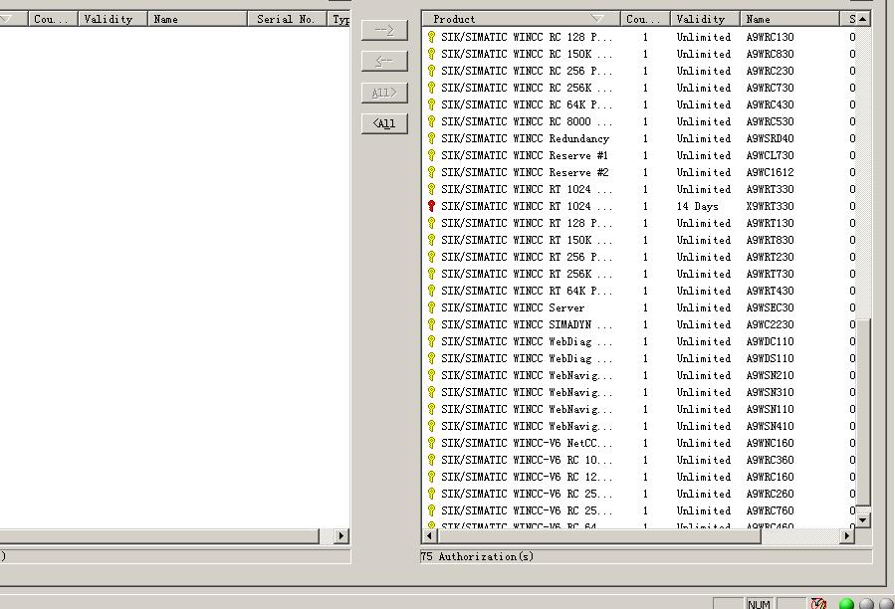The height and width of the screenshot is (609, 895).
Task: Click the green status indicator in status bar
Action: [x=847, y=603]
